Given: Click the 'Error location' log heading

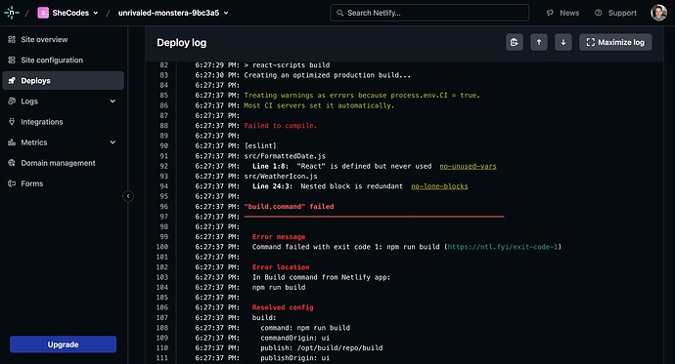Looking at the screenshot, I should [281, 267].
